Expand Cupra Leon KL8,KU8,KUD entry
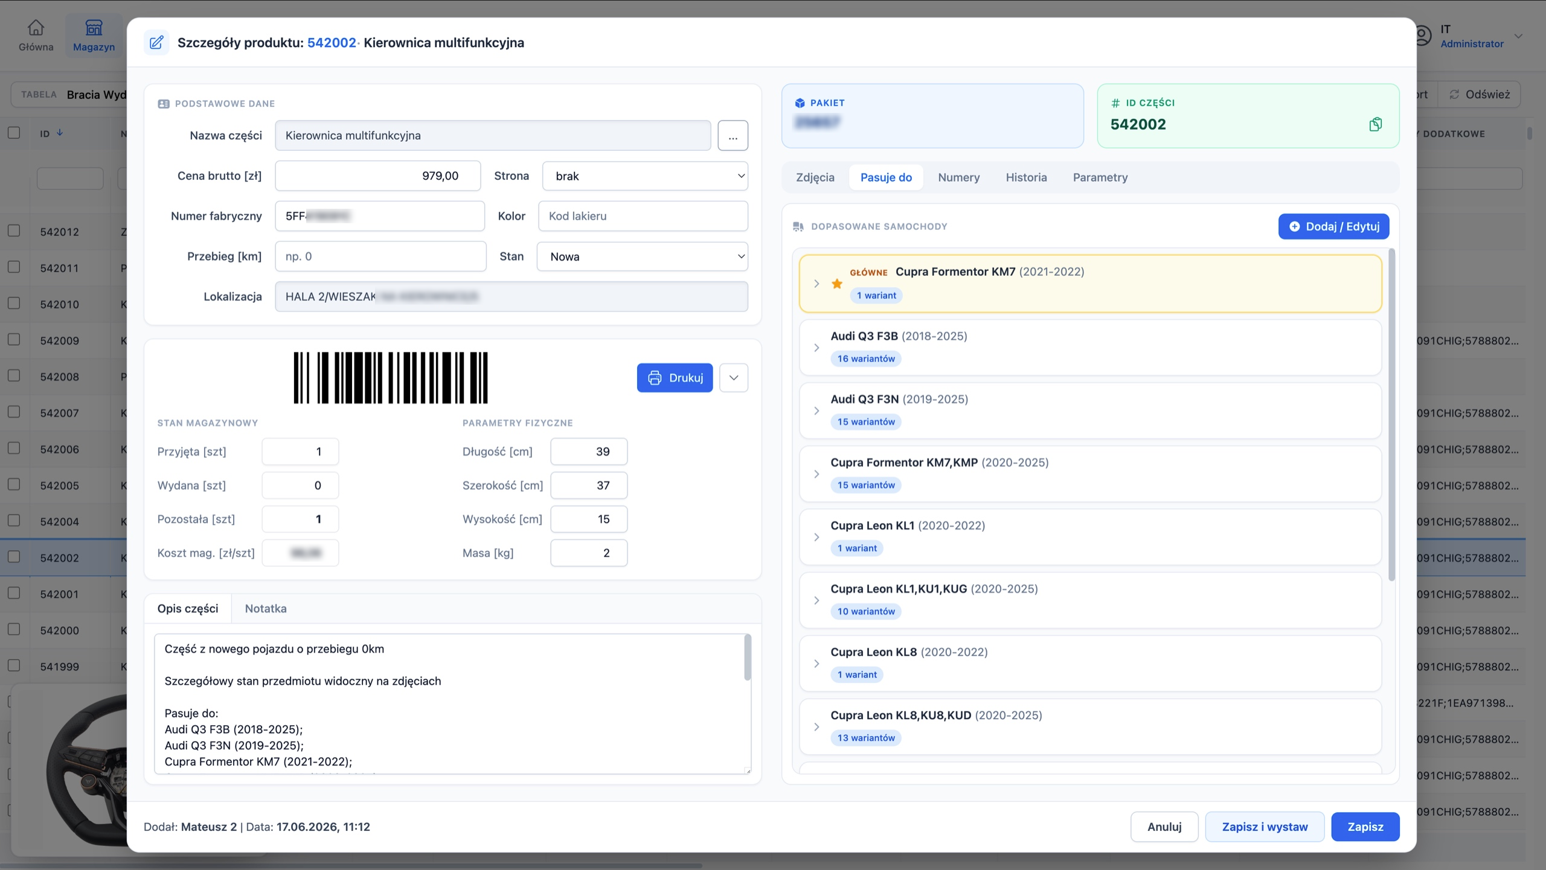The height and width of the screenshot is (870, 1546). tap(816, 727)
